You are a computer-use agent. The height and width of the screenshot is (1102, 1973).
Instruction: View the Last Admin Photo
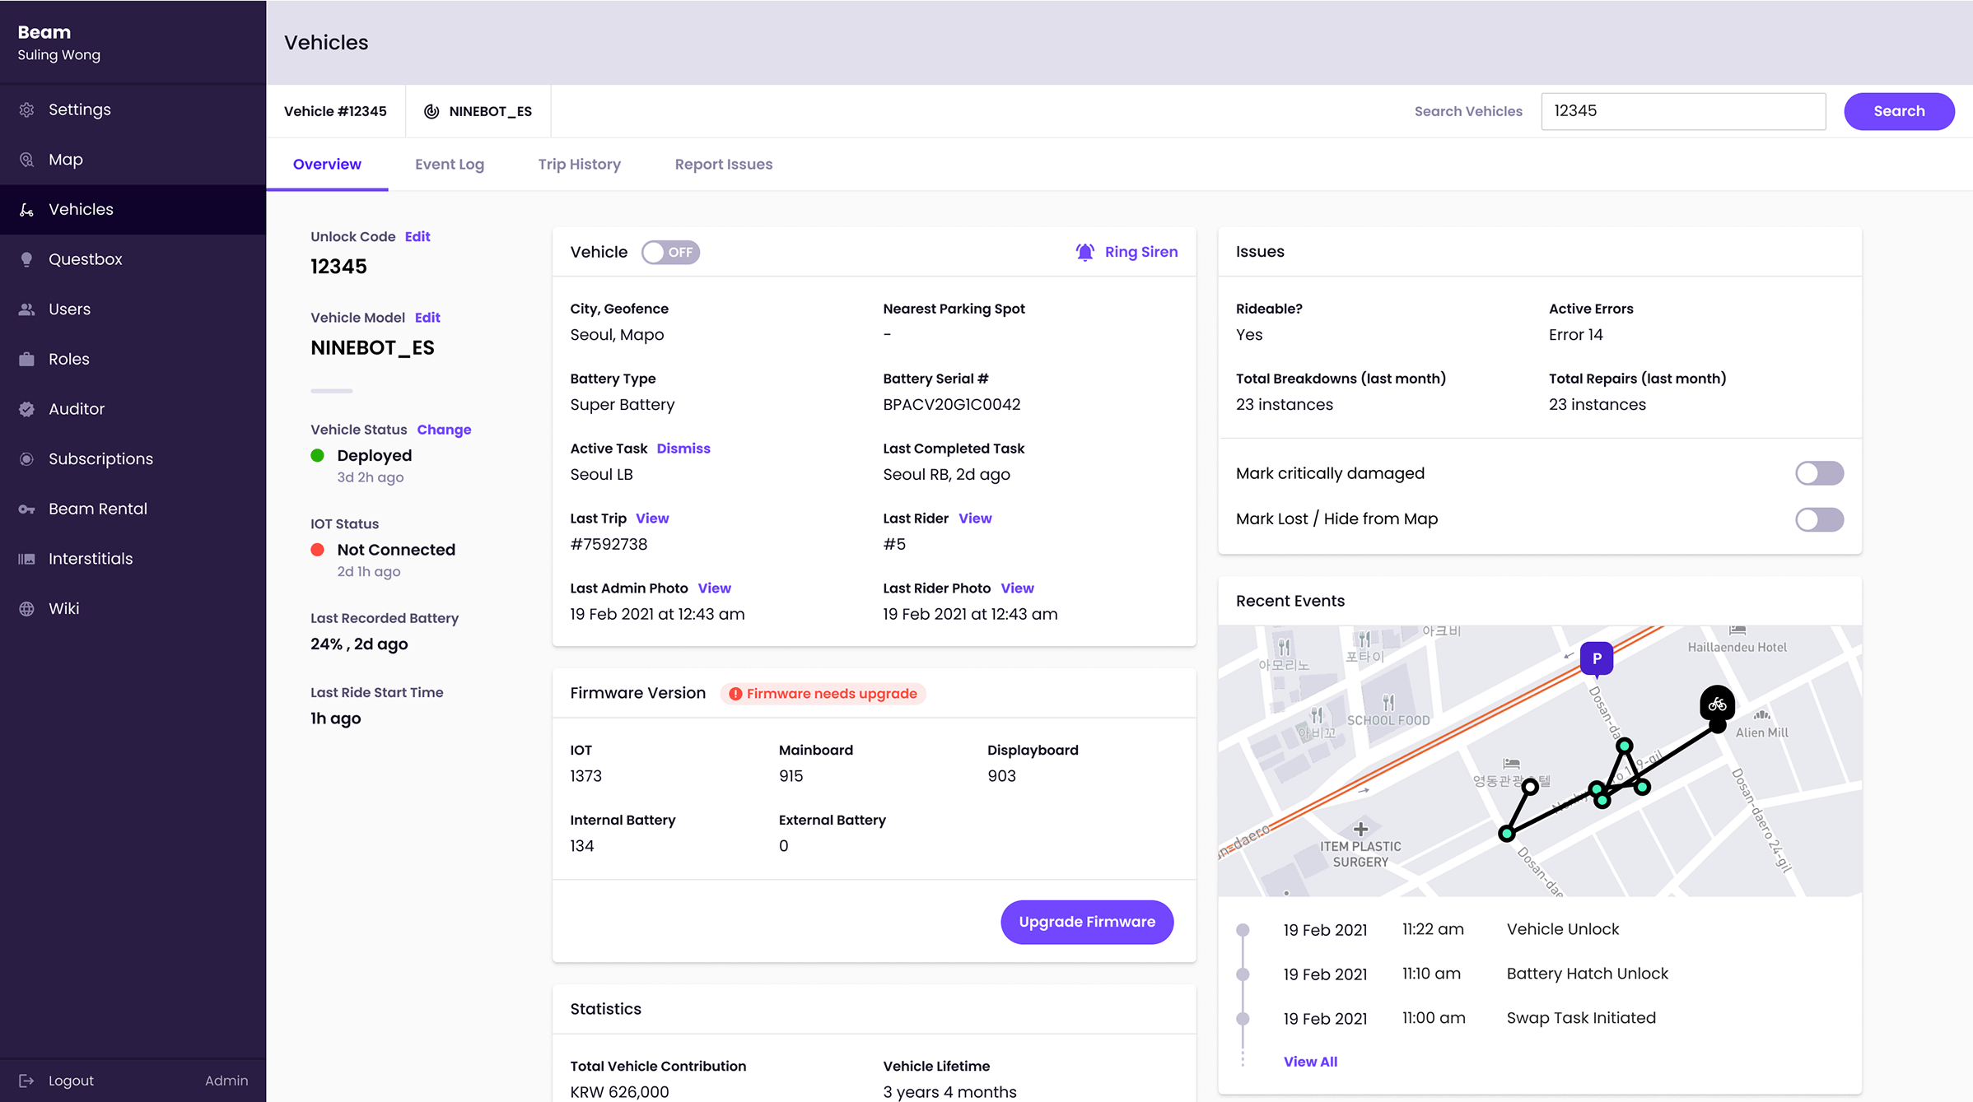coord(714,588)
